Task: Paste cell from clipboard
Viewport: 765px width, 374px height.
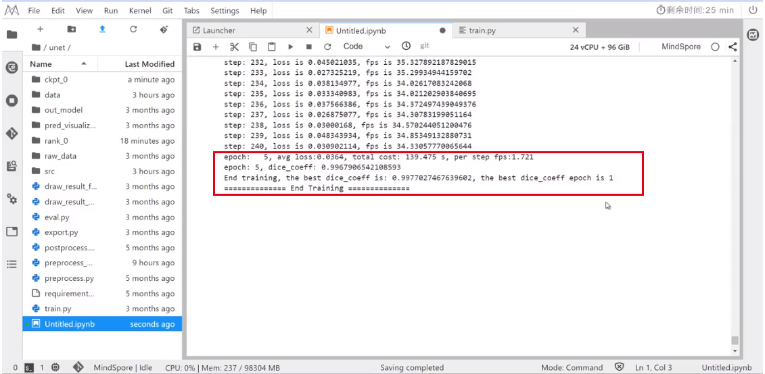Action: pyautogui.click(x=272, y=47)
